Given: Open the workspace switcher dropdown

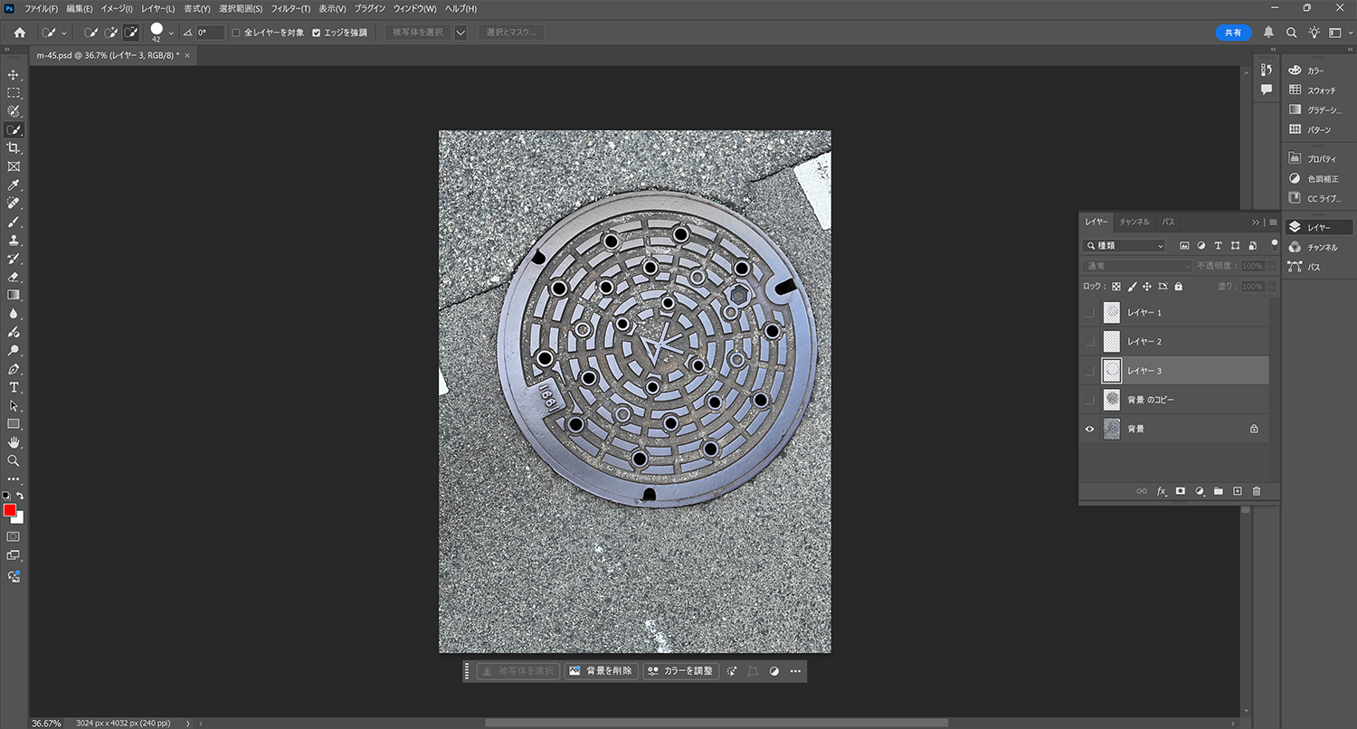Looking at the screenshot, I should tap(1339, 33).
